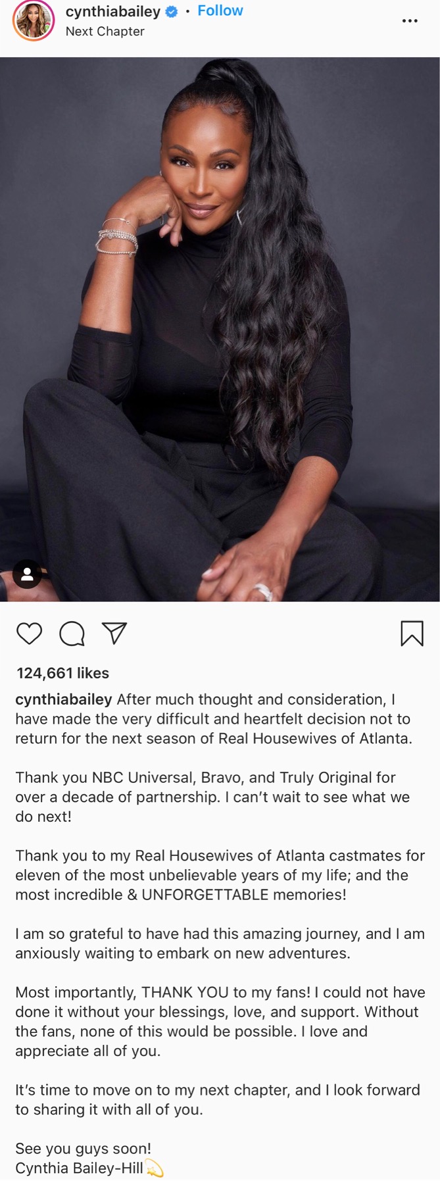This screenshot has width=440, height=1181.
Task: Share post using paper plane icon
Action: click(114, 633)
